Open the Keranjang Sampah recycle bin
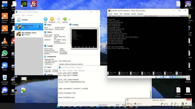This screenshot has height=109, width=195. tap(5, 80)
